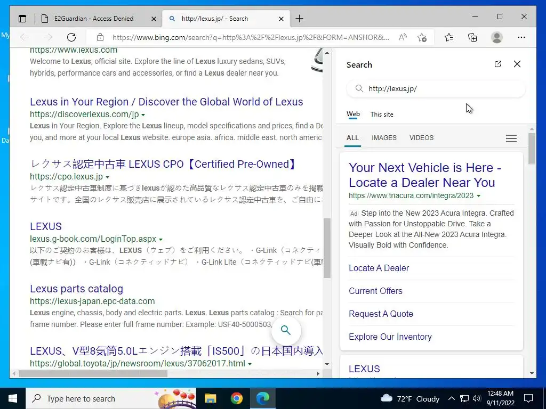Open the IS500 newsroom article link
Screen dimensions: 546x409
coord(176,351)
